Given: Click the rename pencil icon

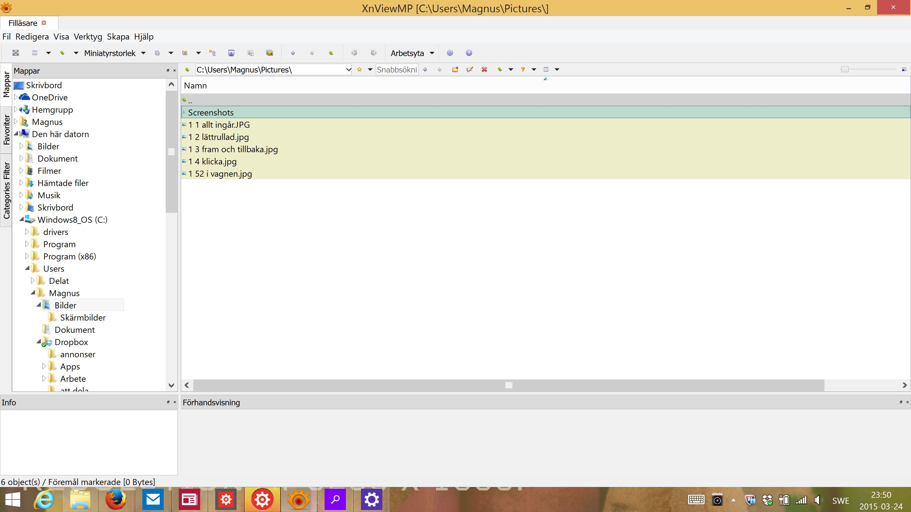Looking at the screenshot, I should (x=470, y=70).
